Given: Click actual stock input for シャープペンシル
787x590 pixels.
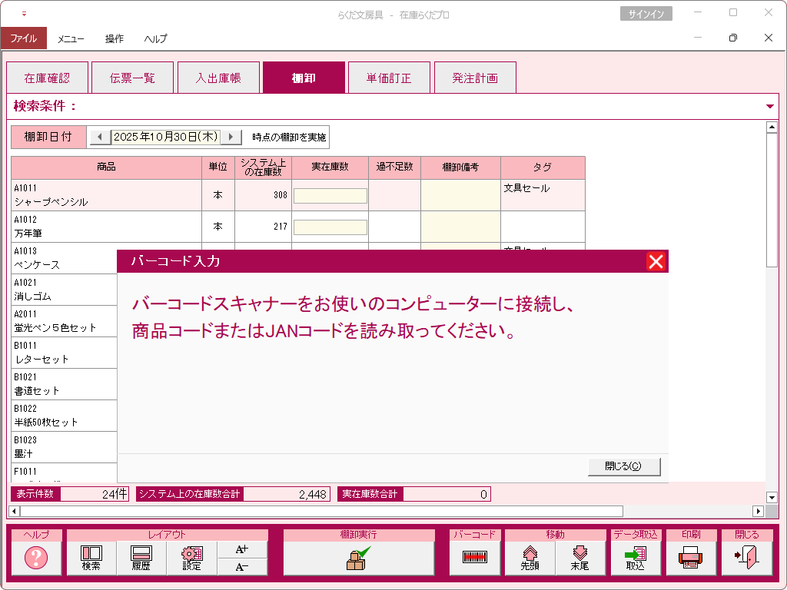Looking at the screenshot, I should [330, 196].
